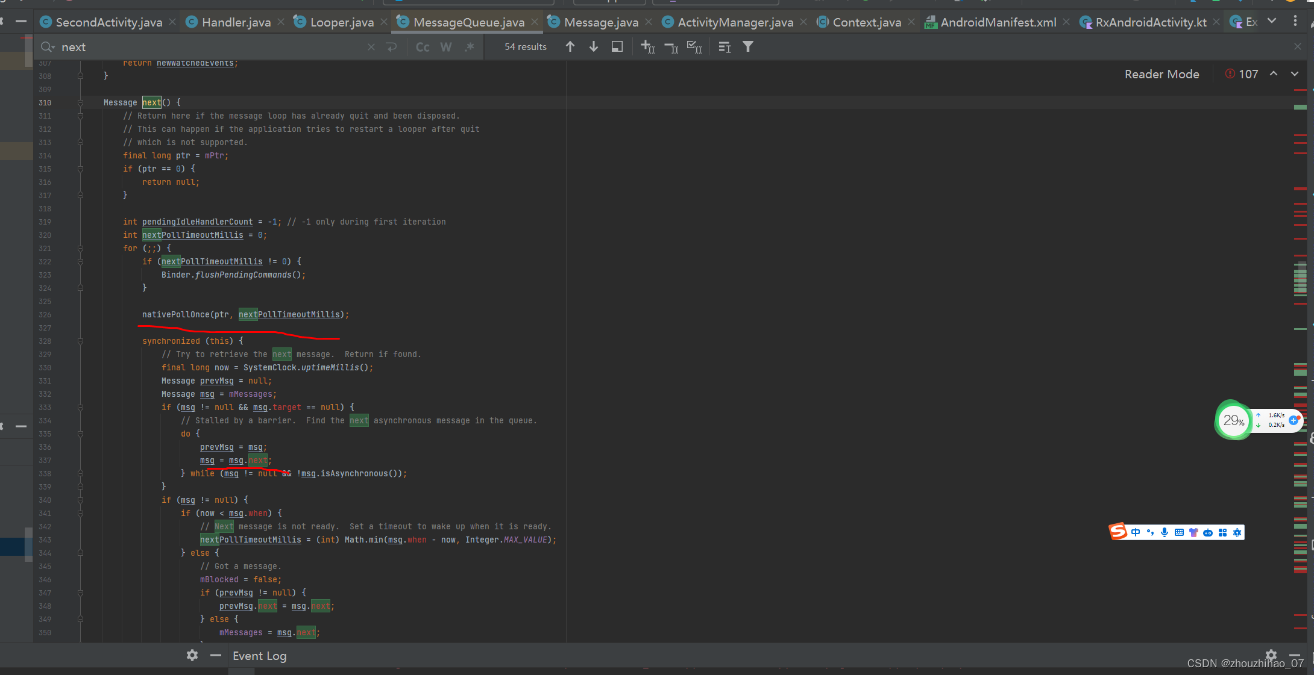Clear the 'next' search input field
This screenshot has width=1314, height=675.
point(371,48)
